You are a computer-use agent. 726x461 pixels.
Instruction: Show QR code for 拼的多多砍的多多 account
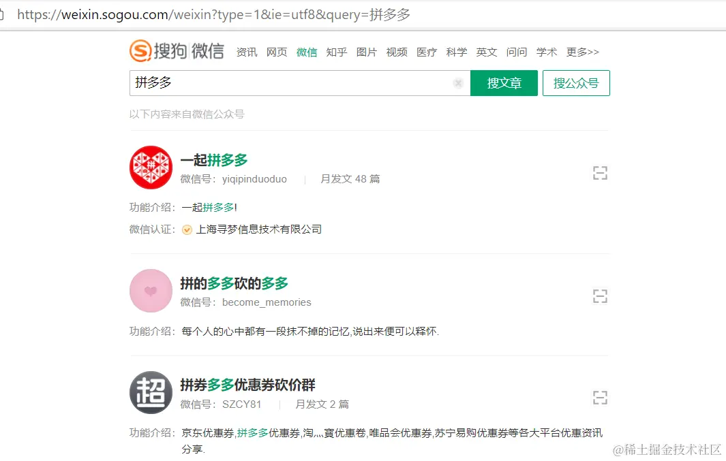(600, 296)
